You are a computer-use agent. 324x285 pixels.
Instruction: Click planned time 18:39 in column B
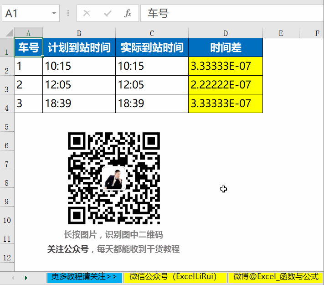click(79, 104)
